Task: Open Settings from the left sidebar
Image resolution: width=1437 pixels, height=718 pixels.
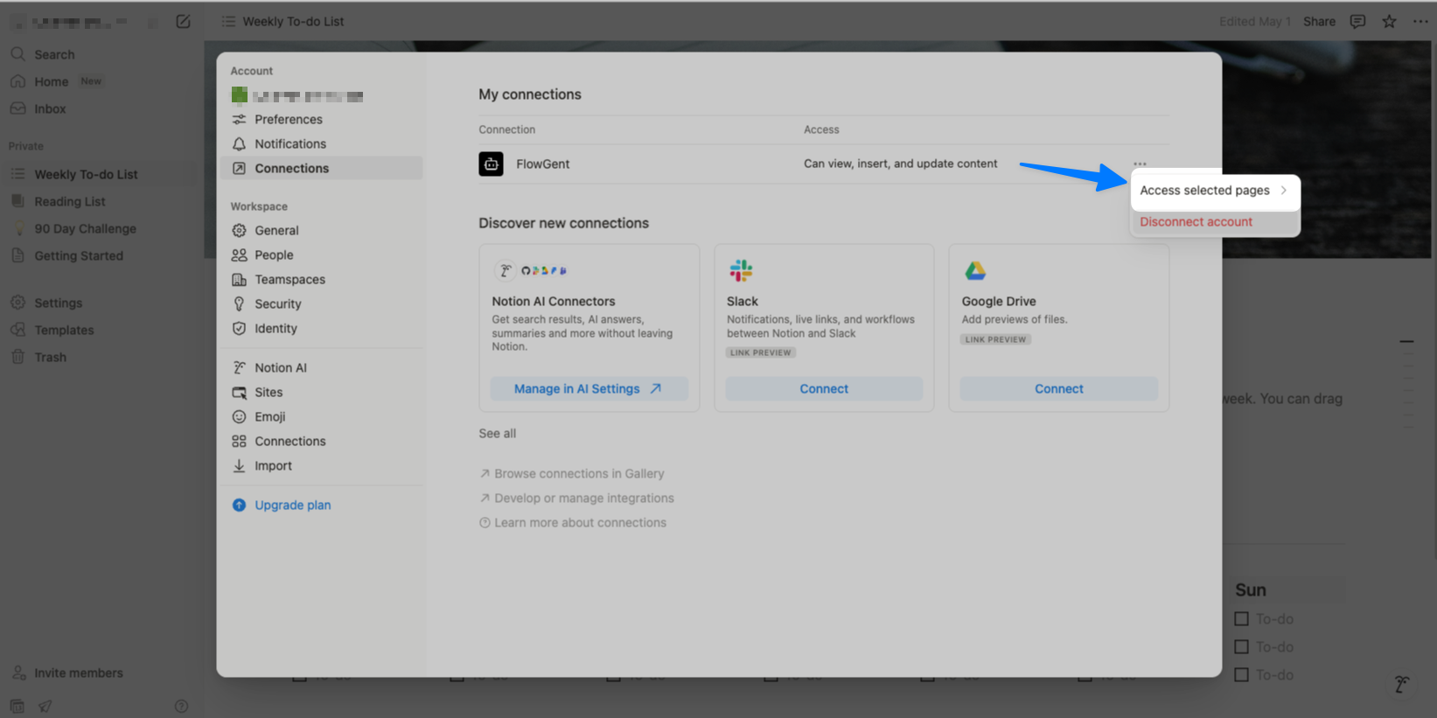Action: pos(58,303)
